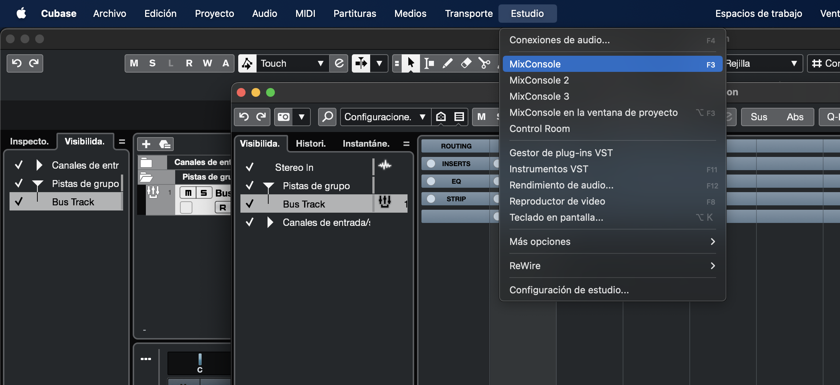
Task: Select the Split scissors tool
Action: tap(484, 63)
